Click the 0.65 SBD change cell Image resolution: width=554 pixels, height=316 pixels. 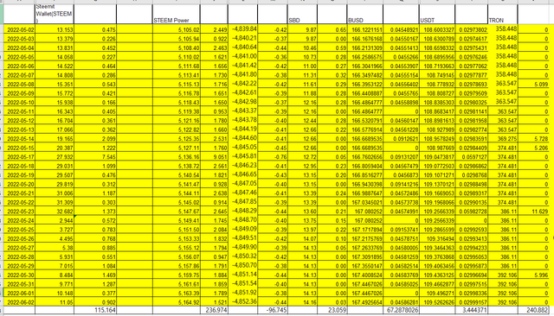point(332,30)
